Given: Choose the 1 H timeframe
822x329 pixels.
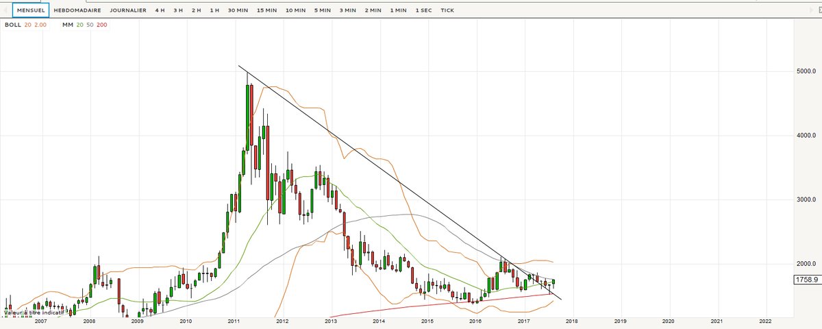Looking at the screenshot, I should coord(215,11).
